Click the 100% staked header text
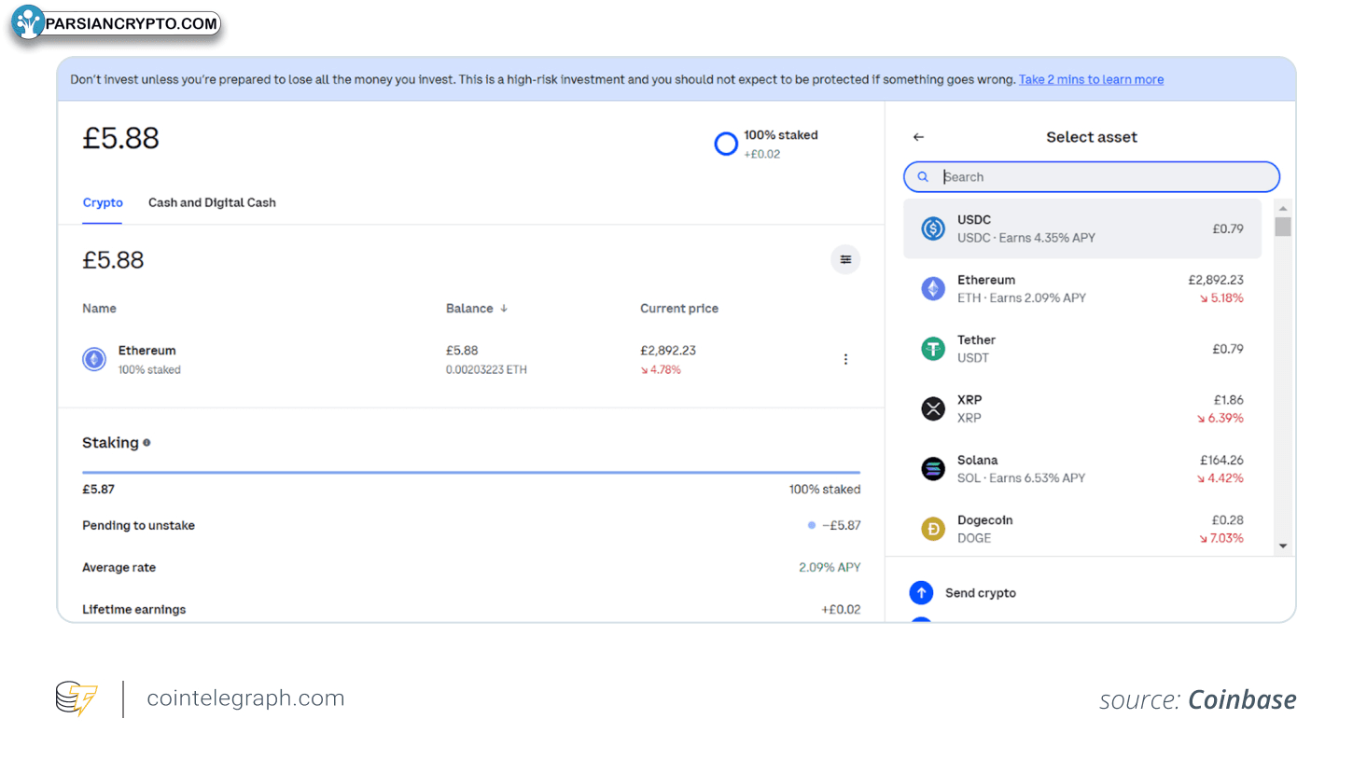This screenshot has width=1353, height=774. (780, 135)
